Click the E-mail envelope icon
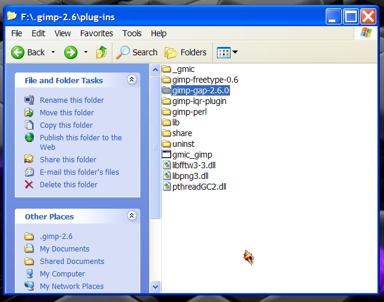384x302 pixels. [x=29, y=172]
